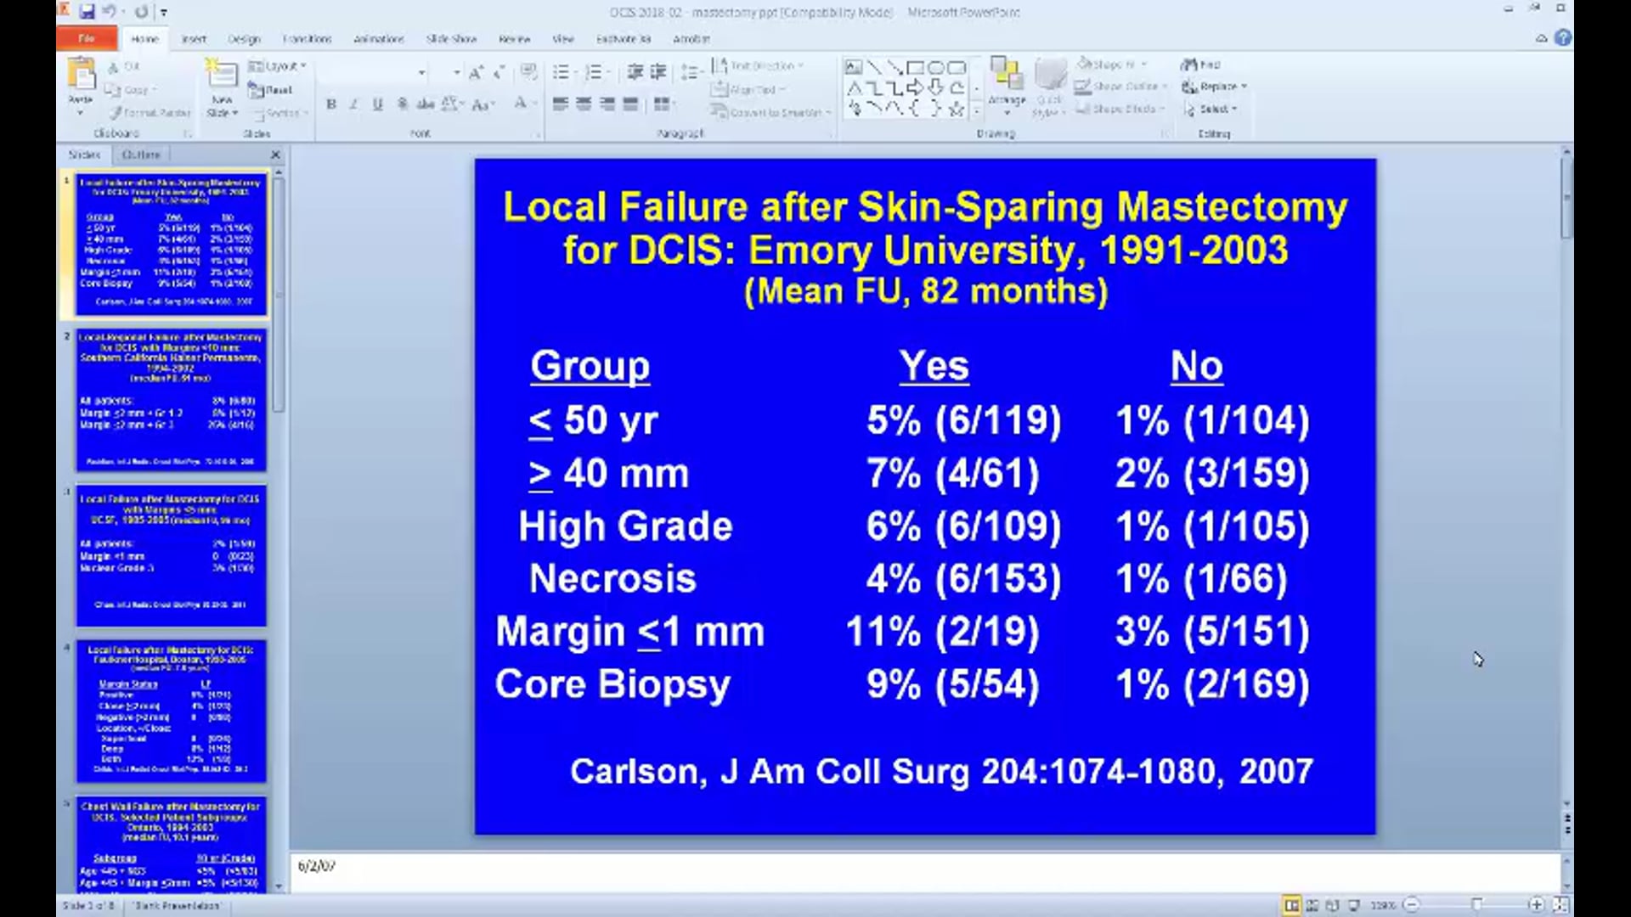Toggle Italic formatting
The width and height of the screenshot is (1631, 917).
point(353,104)
